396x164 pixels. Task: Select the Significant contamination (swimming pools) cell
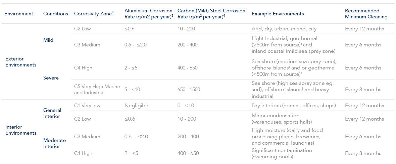coord(282,153)
